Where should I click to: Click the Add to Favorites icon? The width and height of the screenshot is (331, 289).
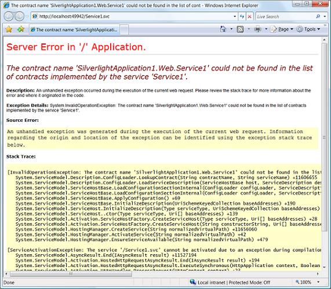[21, 30]
